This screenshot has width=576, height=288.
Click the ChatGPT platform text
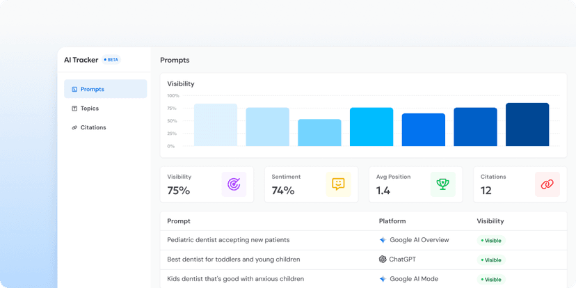(403, 259)
